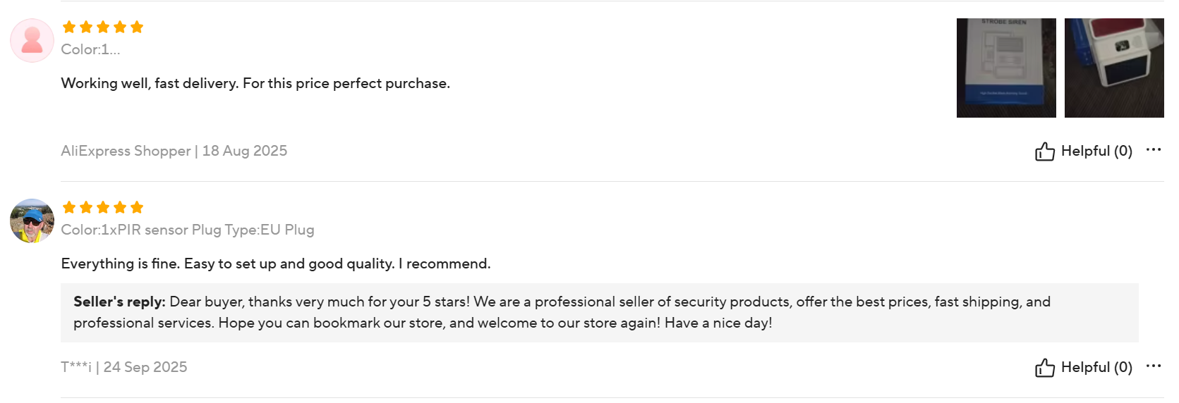Viewport: 1179px width, 403px height.
Task: Open more options on 18 Aug review
Action: click(1154, 149)
